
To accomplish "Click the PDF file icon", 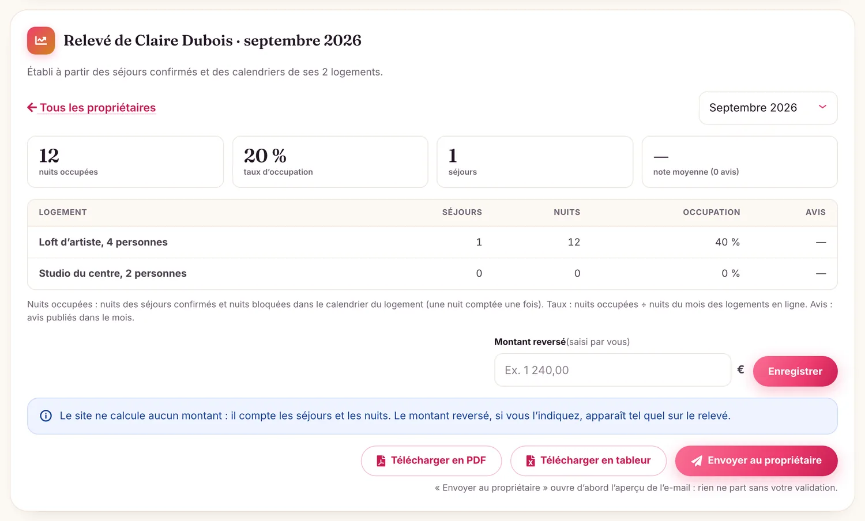I will (381, 460).
